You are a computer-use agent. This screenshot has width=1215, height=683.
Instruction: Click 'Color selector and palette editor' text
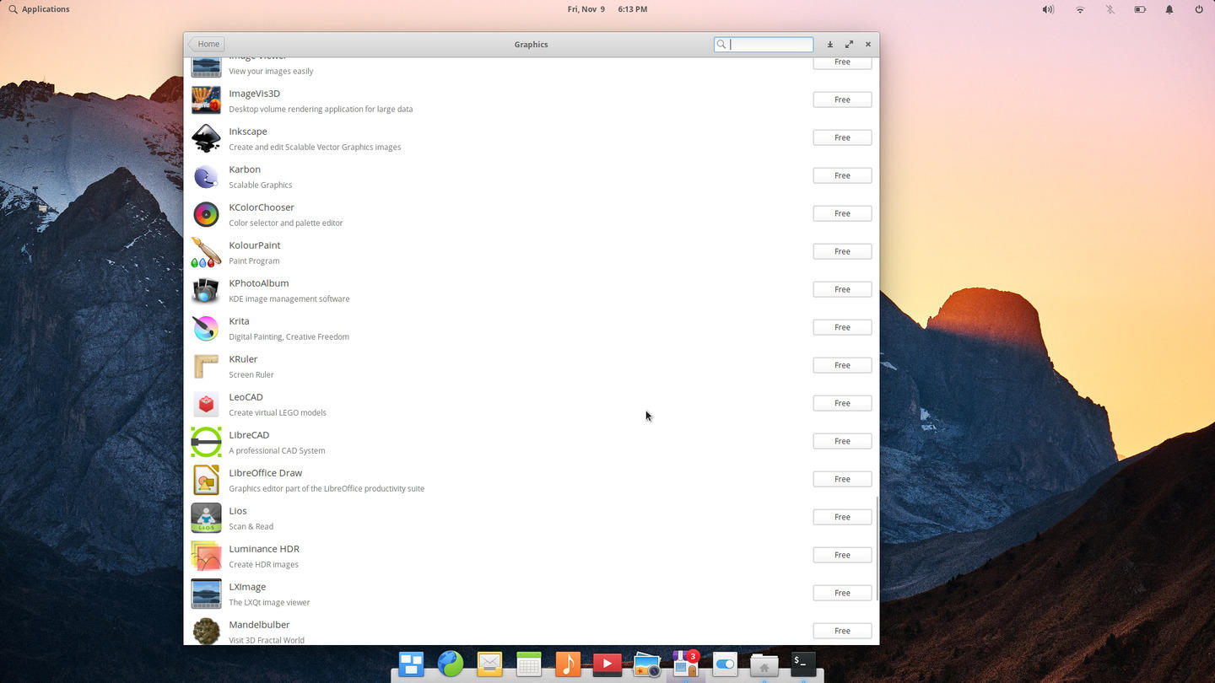tap(286, 223)
